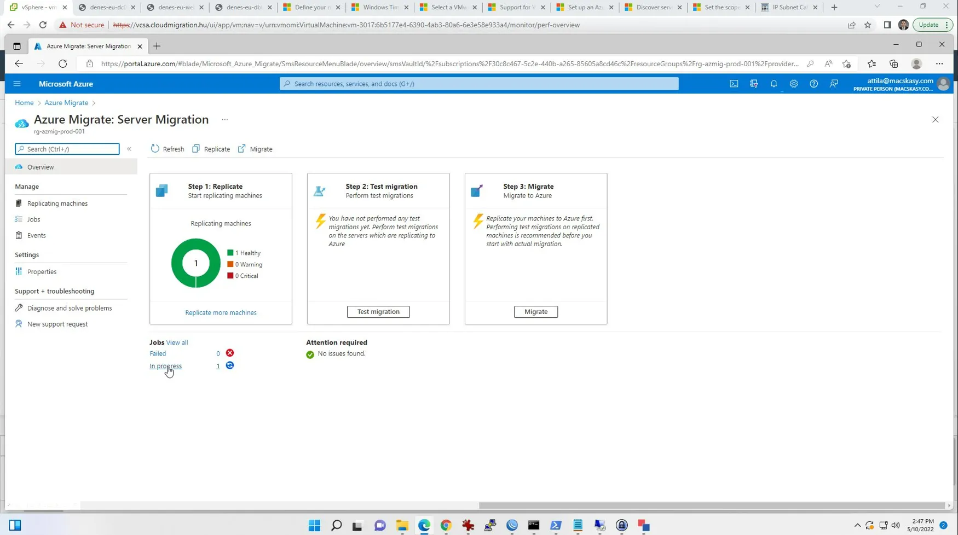Image resolution: width=958 pixels, height=535 pixels.
Task: Open Google Chrome from the taskbar
Action: (446, 526)
